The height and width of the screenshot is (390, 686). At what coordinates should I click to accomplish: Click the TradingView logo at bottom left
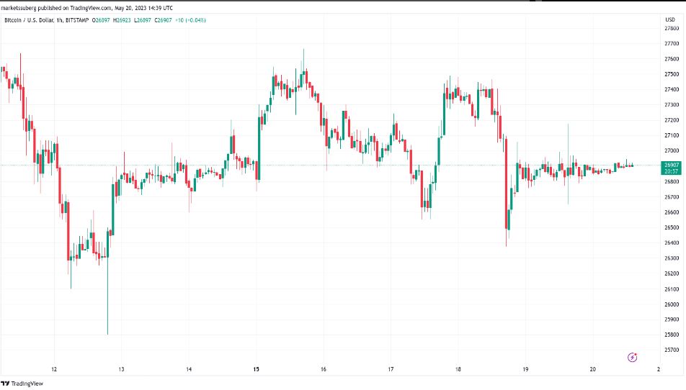pyautogui.click(x=23, y=384)
